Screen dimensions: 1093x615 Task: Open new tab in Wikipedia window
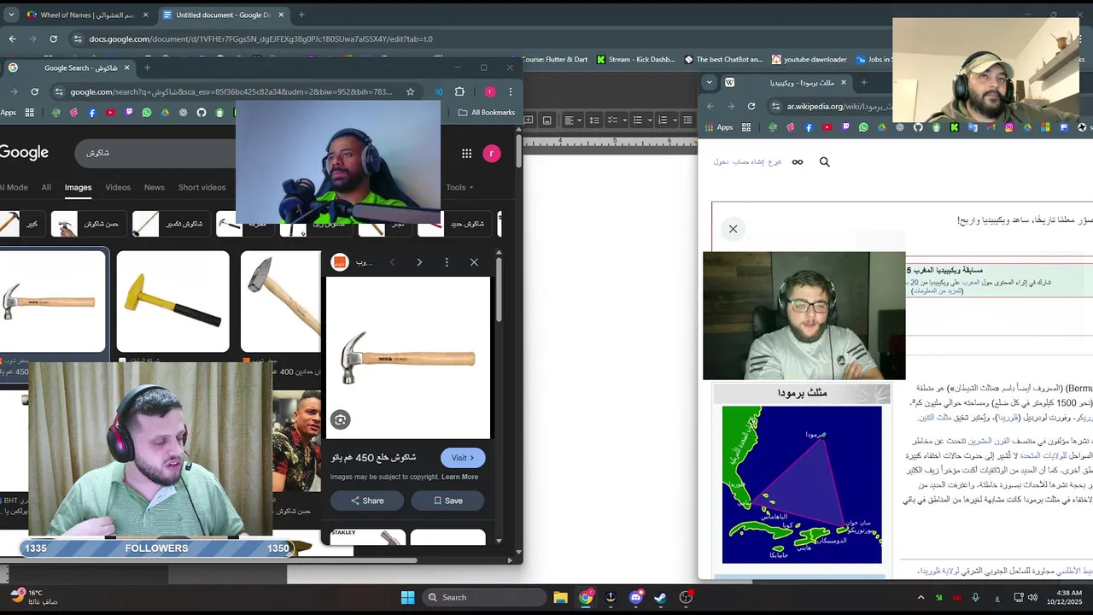863,82
